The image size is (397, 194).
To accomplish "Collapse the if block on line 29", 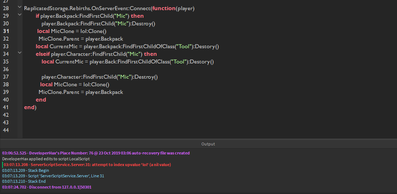I will (x=20, y=15).
